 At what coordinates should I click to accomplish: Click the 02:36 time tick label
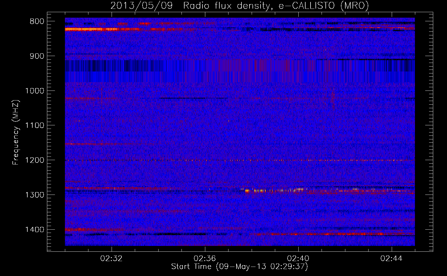click(205, 259)
